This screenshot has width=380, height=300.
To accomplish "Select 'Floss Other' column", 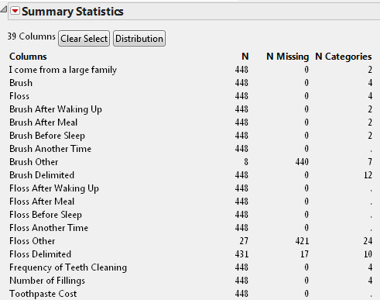I will click(x=32, y=241).
